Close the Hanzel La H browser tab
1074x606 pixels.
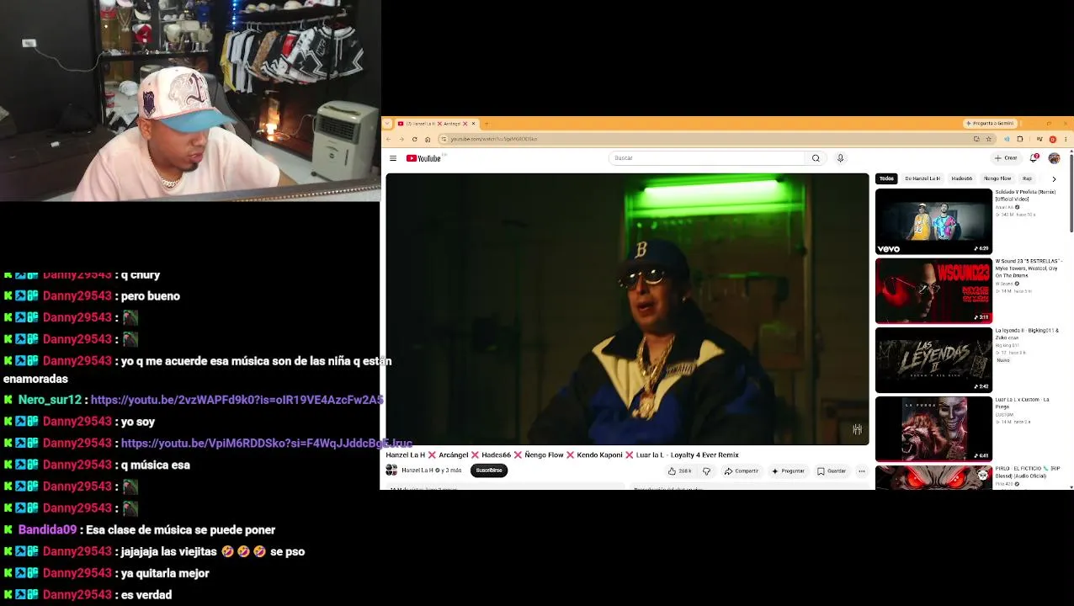pos(473,124)
